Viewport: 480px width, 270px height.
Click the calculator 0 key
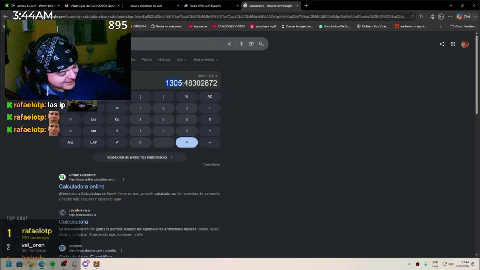tap(140, 142)
